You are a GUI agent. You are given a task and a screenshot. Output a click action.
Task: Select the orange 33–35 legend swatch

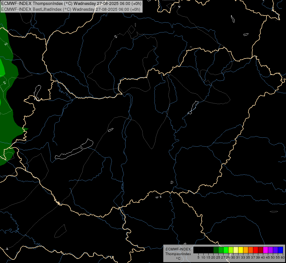[x=246, y=250]
